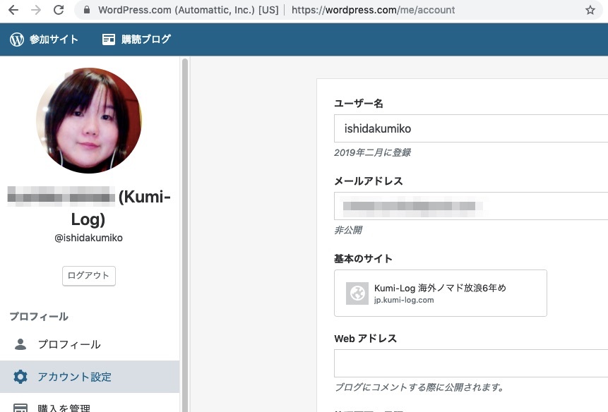Click the browser back arrow
The image size is (608, 412).
13,10
